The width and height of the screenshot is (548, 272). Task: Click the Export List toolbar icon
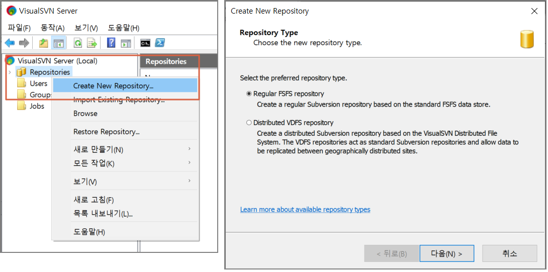[x=92, y=43]
